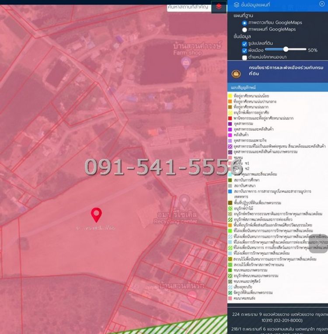Viewport: 328px width, 334px height.
Task: Enable the ตำแหน่งโคกหนองนา checkbox
Action: [244, 57]
